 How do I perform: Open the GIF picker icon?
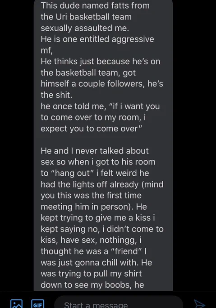tap(37, 304)
